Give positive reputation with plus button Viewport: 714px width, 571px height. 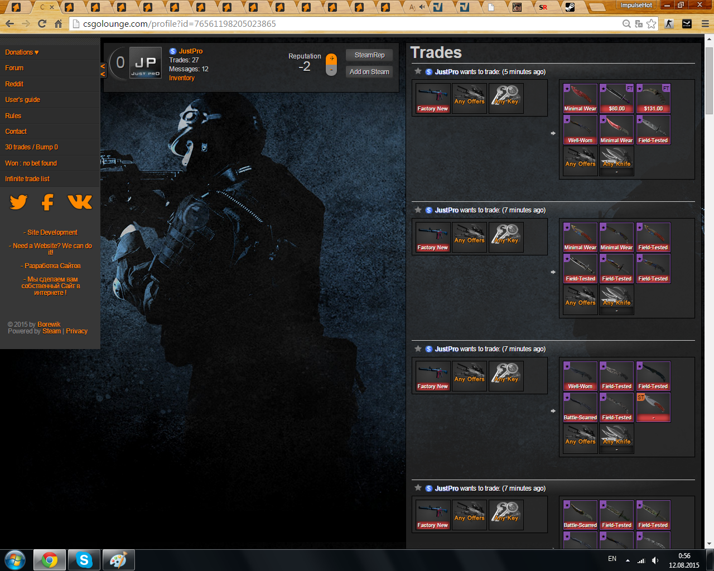click(331, 59)
